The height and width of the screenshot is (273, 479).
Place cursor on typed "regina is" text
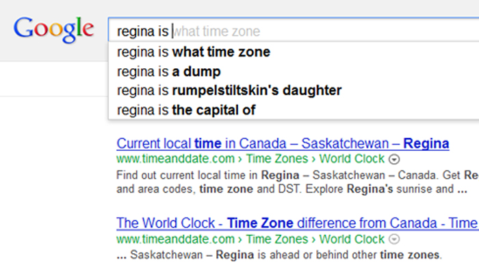[142, 31]
